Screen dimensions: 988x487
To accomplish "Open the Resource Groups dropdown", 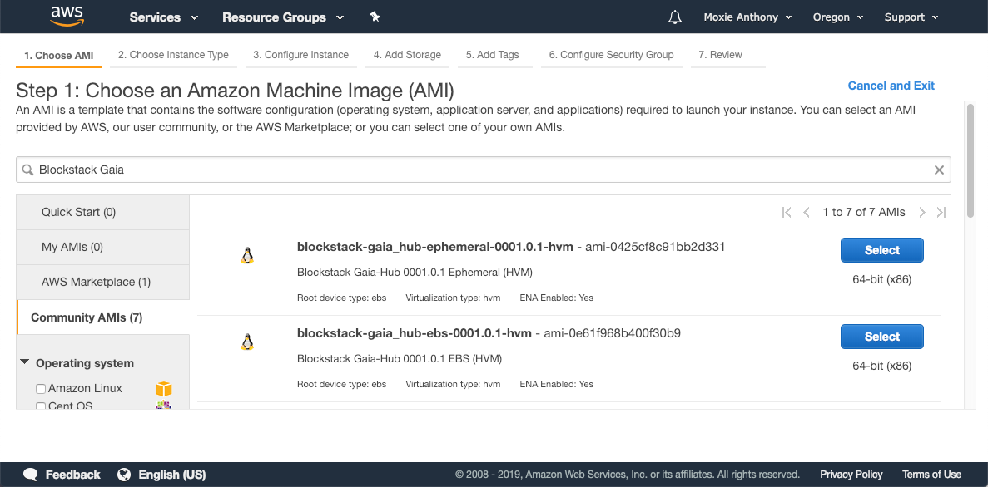I will click(283, 17).
